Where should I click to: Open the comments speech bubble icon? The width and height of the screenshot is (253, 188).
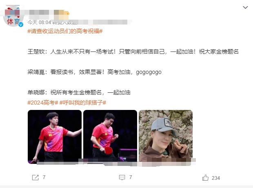click(x=122, y=177)
